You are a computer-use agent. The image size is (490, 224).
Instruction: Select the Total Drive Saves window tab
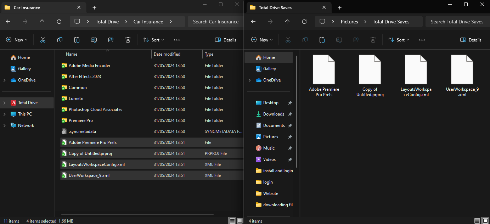coord(288,7)
